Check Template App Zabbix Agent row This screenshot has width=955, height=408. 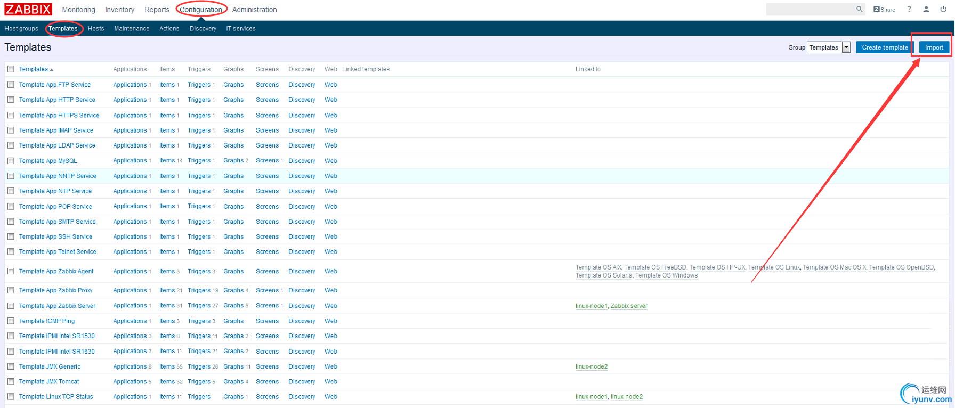click(11, 271)
